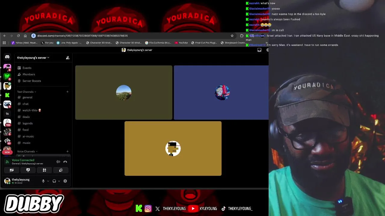Open Yahoo Mail bookmark

24,43
